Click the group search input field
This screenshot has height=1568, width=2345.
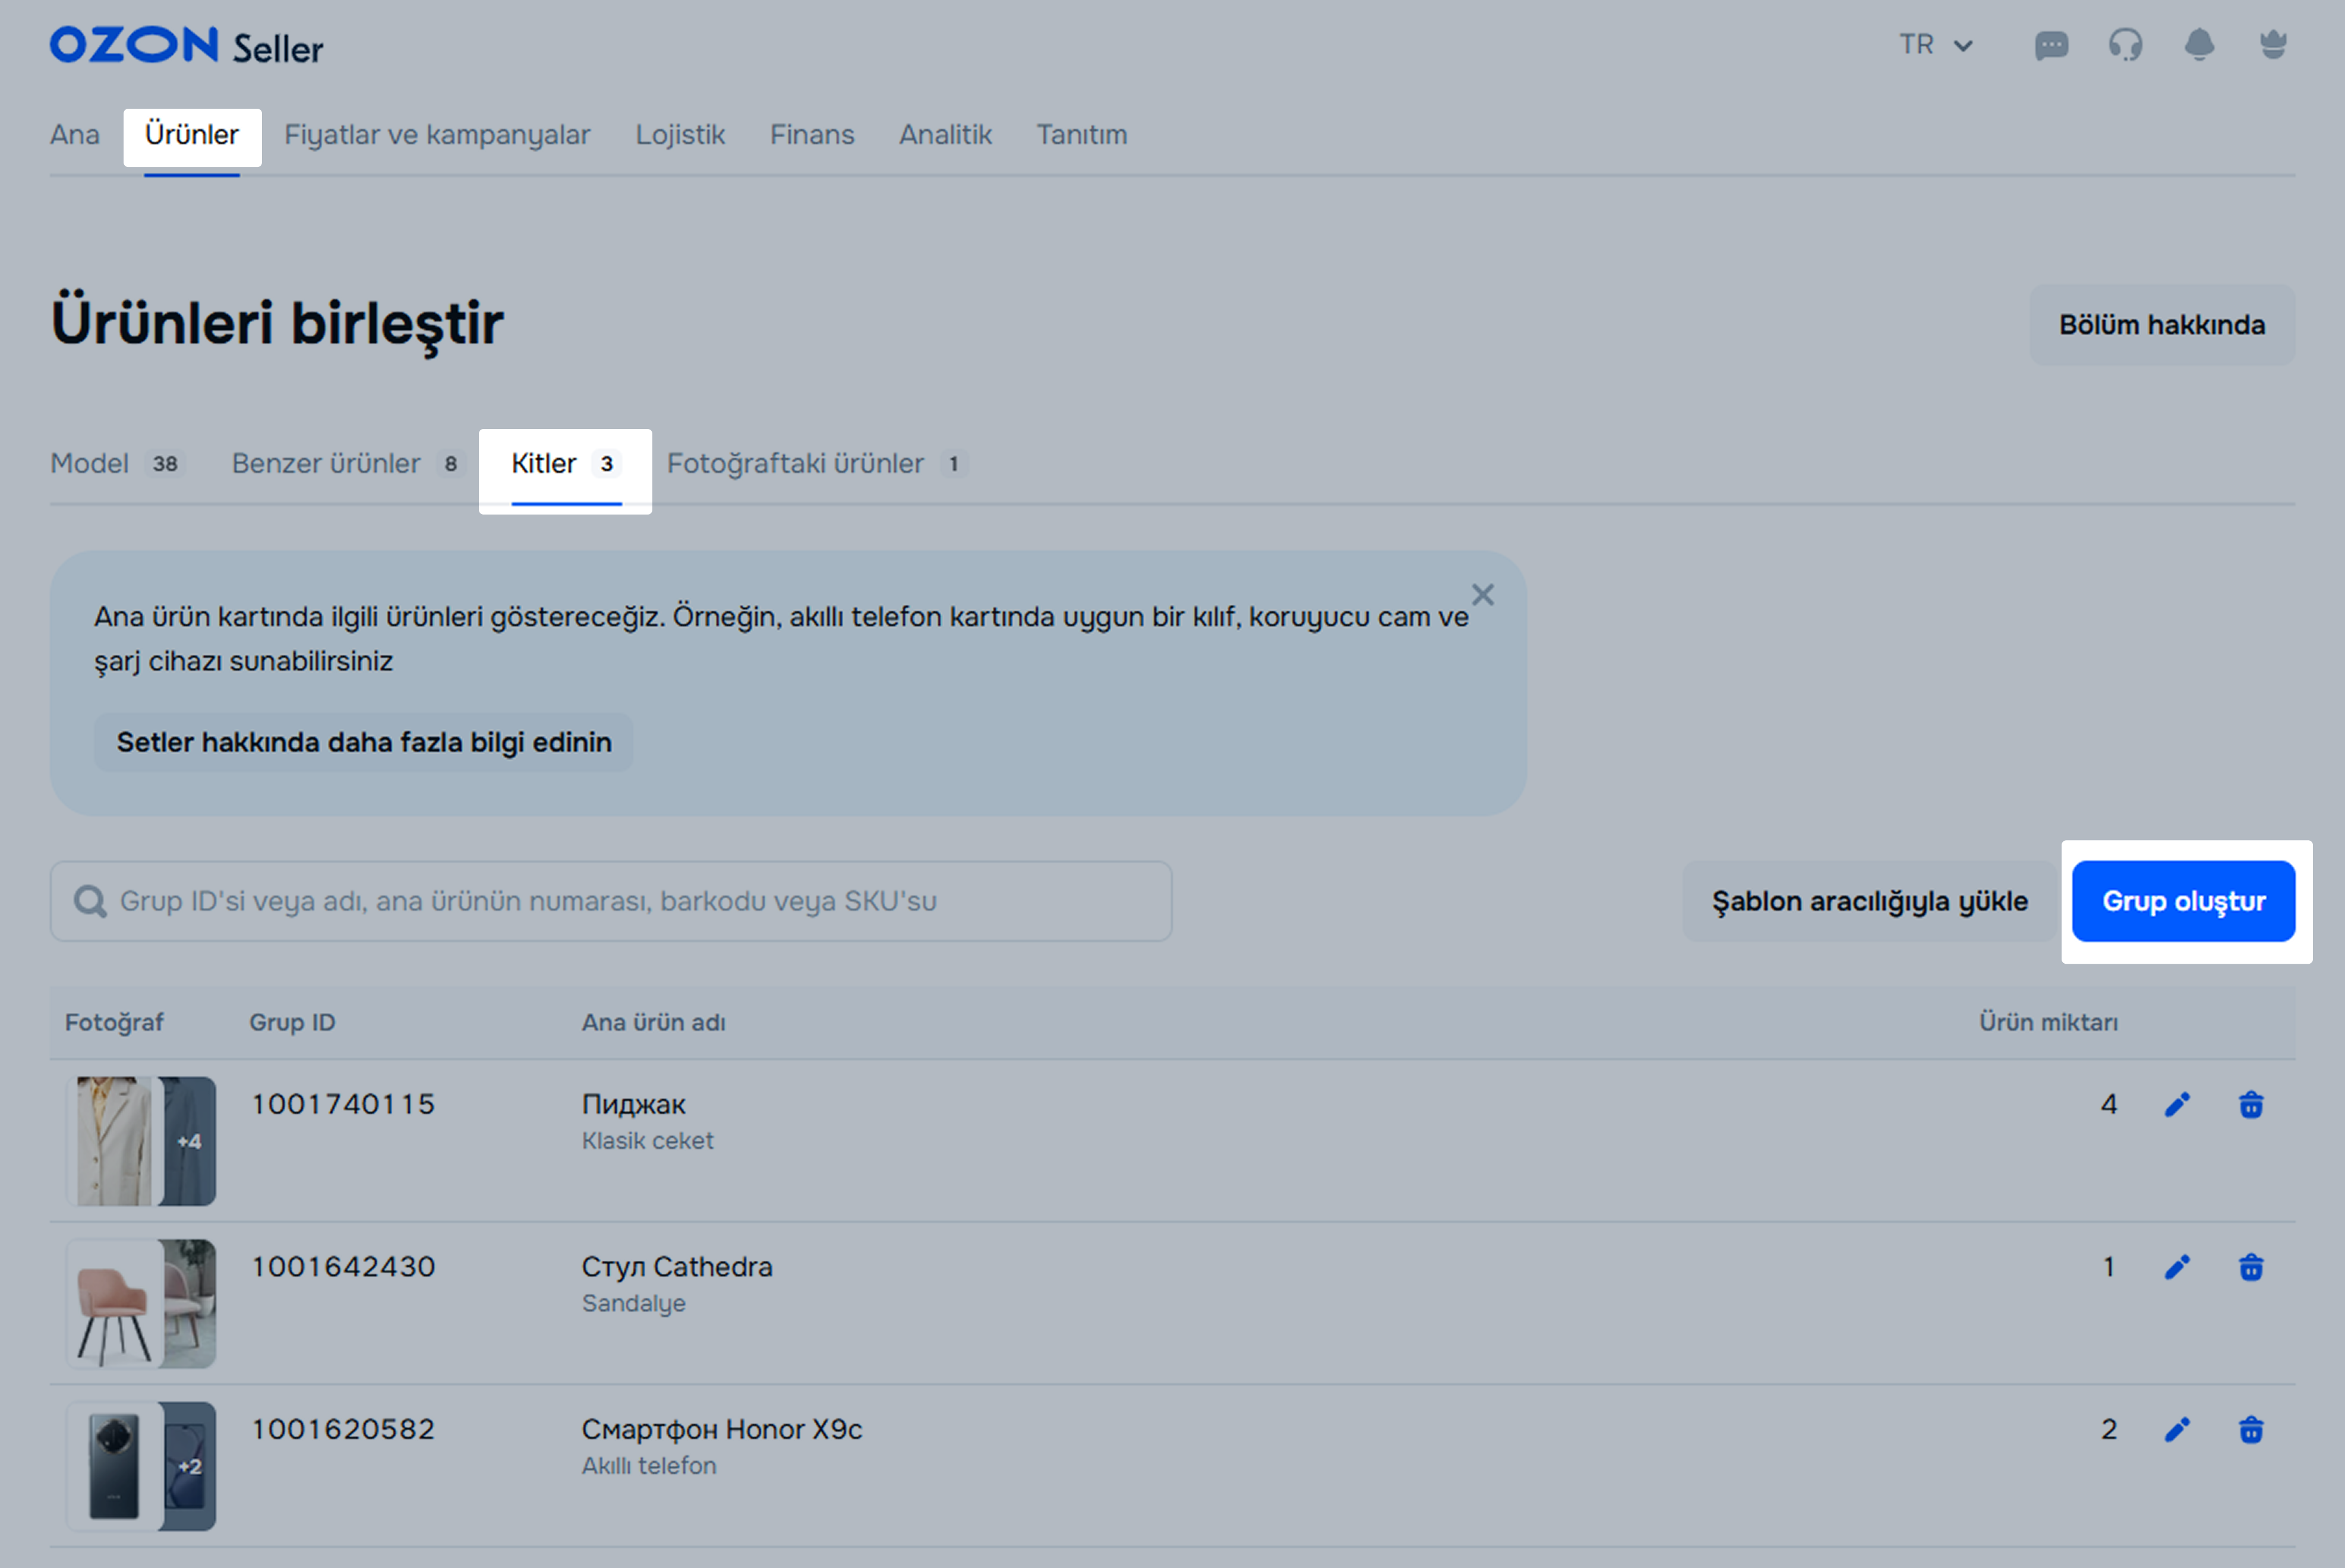click(x=610, y=901)
